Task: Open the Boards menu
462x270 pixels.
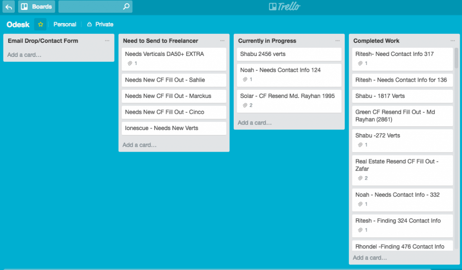Action: 37,6
